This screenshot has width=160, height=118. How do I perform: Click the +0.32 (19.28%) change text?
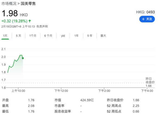click(14, 21)
